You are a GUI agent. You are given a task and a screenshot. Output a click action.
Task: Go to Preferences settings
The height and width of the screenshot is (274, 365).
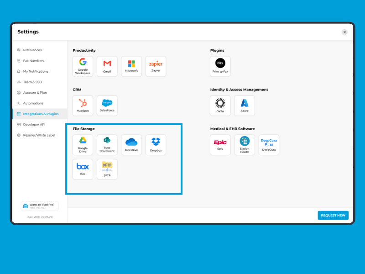pos(40,50)
